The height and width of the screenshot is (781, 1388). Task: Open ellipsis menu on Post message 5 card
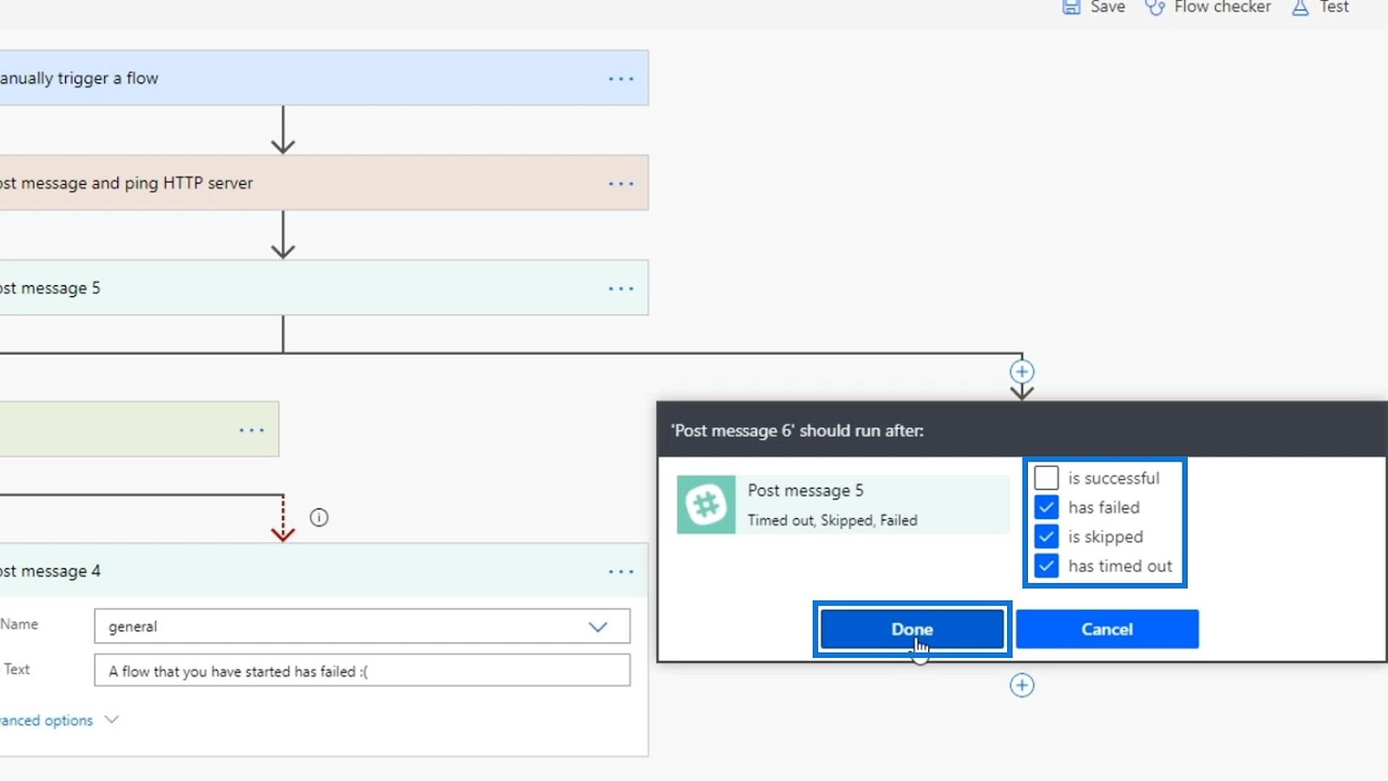[x=621, y=289]
